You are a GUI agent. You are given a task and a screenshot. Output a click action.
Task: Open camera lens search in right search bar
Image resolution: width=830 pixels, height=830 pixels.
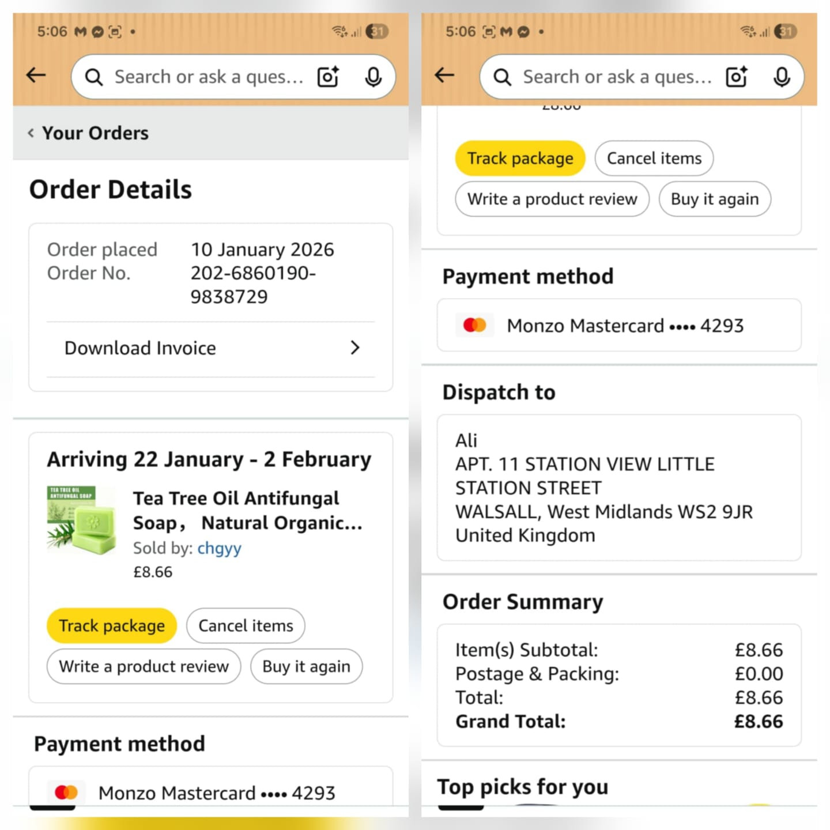(x=737, y=77)
